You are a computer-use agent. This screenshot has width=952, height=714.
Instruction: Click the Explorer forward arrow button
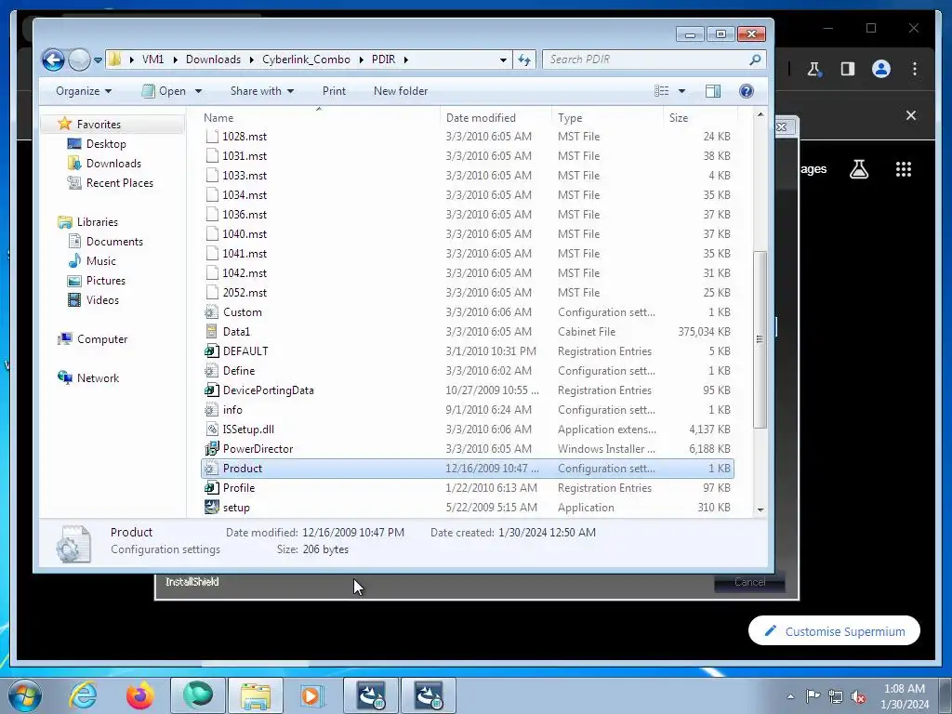pyautogui.click(x=80, y=59)
